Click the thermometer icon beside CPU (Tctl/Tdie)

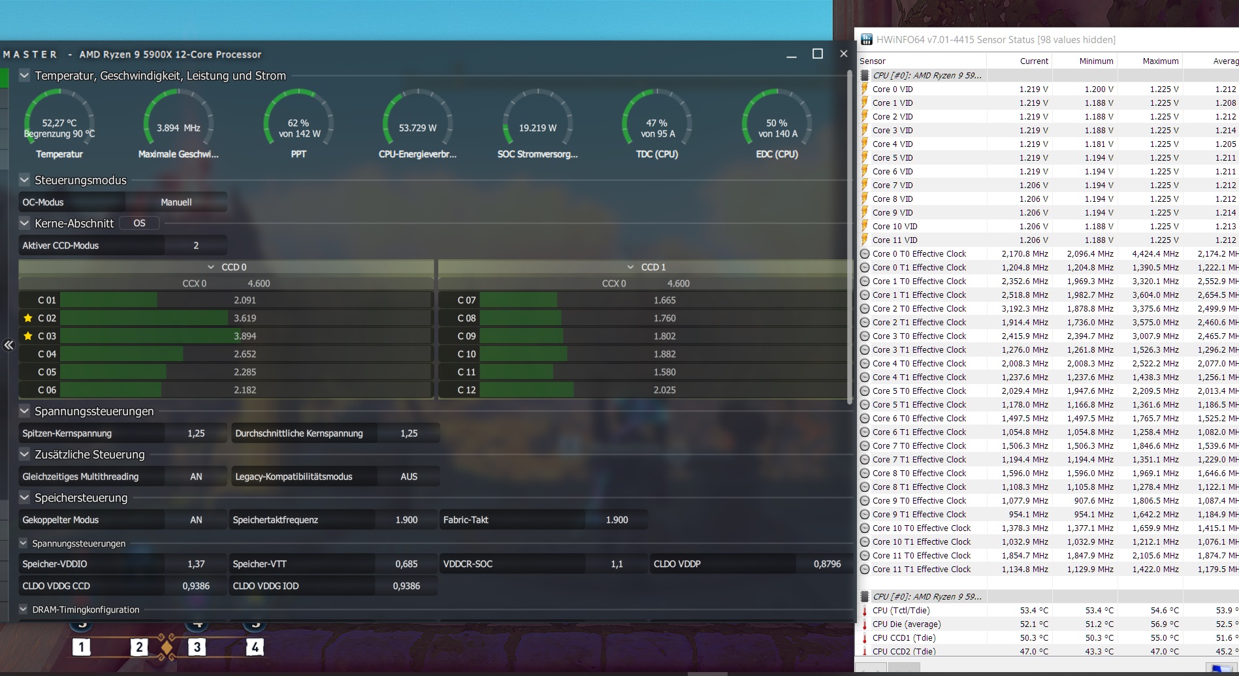[x=865, y=610]
